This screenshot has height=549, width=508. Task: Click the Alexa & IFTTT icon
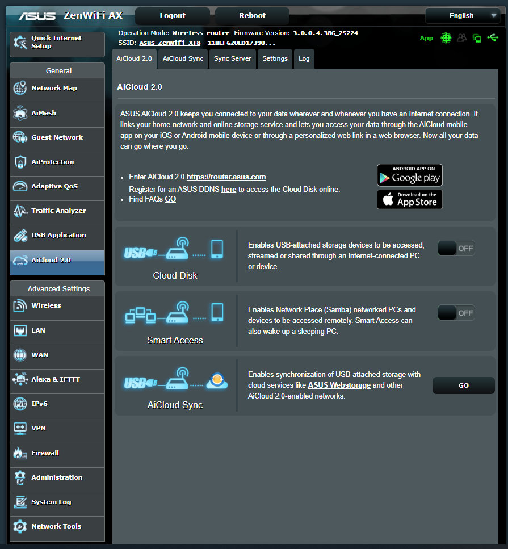pos(20,379)
